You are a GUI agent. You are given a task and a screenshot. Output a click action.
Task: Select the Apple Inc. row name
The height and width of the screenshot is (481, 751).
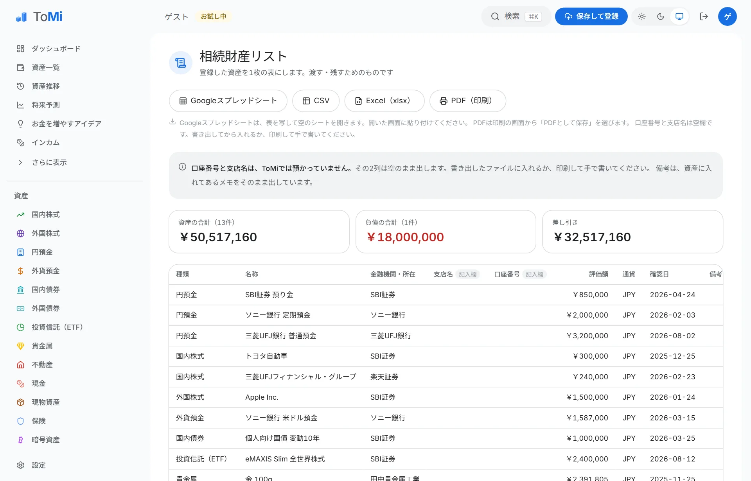point(262,397)
